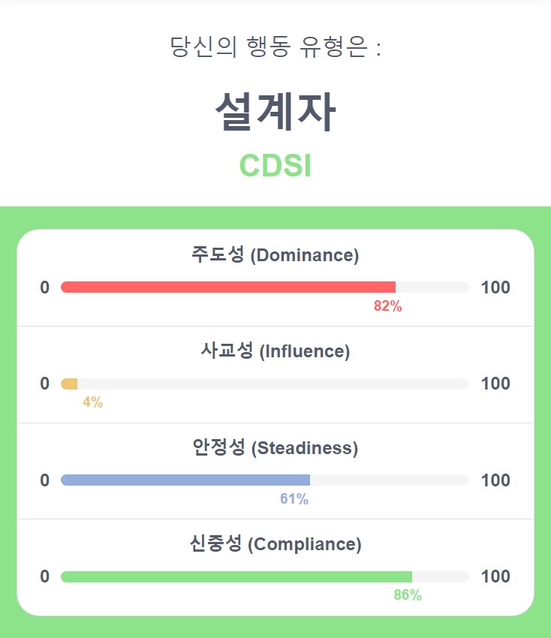Click the 안정성 (Steadiness) heading
The image size is (551, 638).
click(x=275, y=447)
